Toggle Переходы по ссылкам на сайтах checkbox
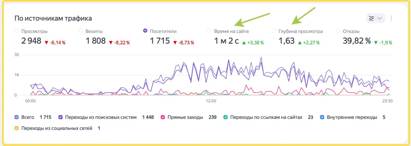The height and width of the screenshot is (146, 411). [226, 117]
